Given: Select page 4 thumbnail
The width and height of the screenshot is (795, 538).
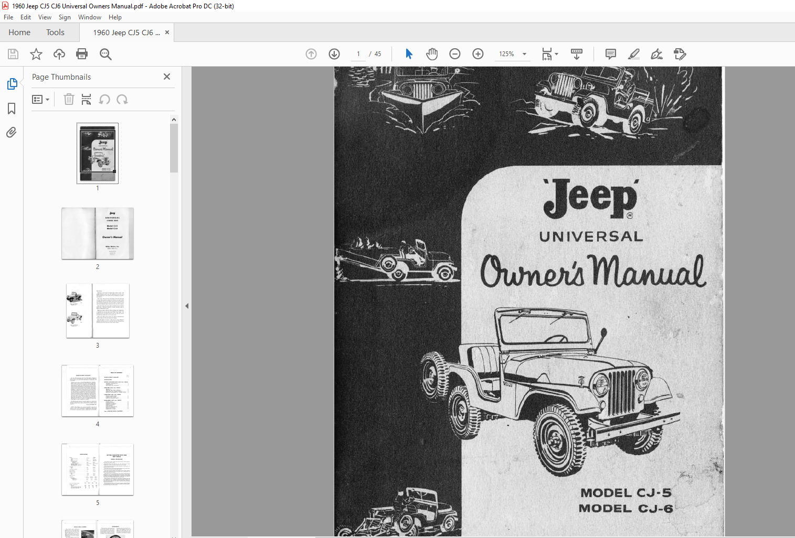Looking at the screenshot, I should tap(98, 391).
